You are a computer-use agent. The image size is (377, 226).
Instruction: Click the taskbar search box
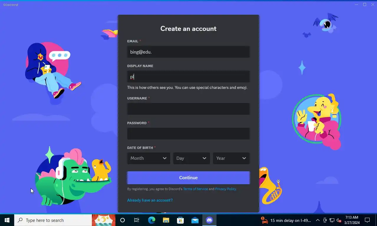point(53,220)
